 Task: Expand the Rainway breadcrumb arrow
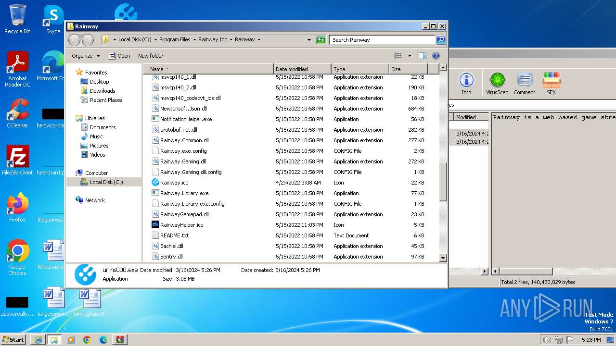coord(259,40)
